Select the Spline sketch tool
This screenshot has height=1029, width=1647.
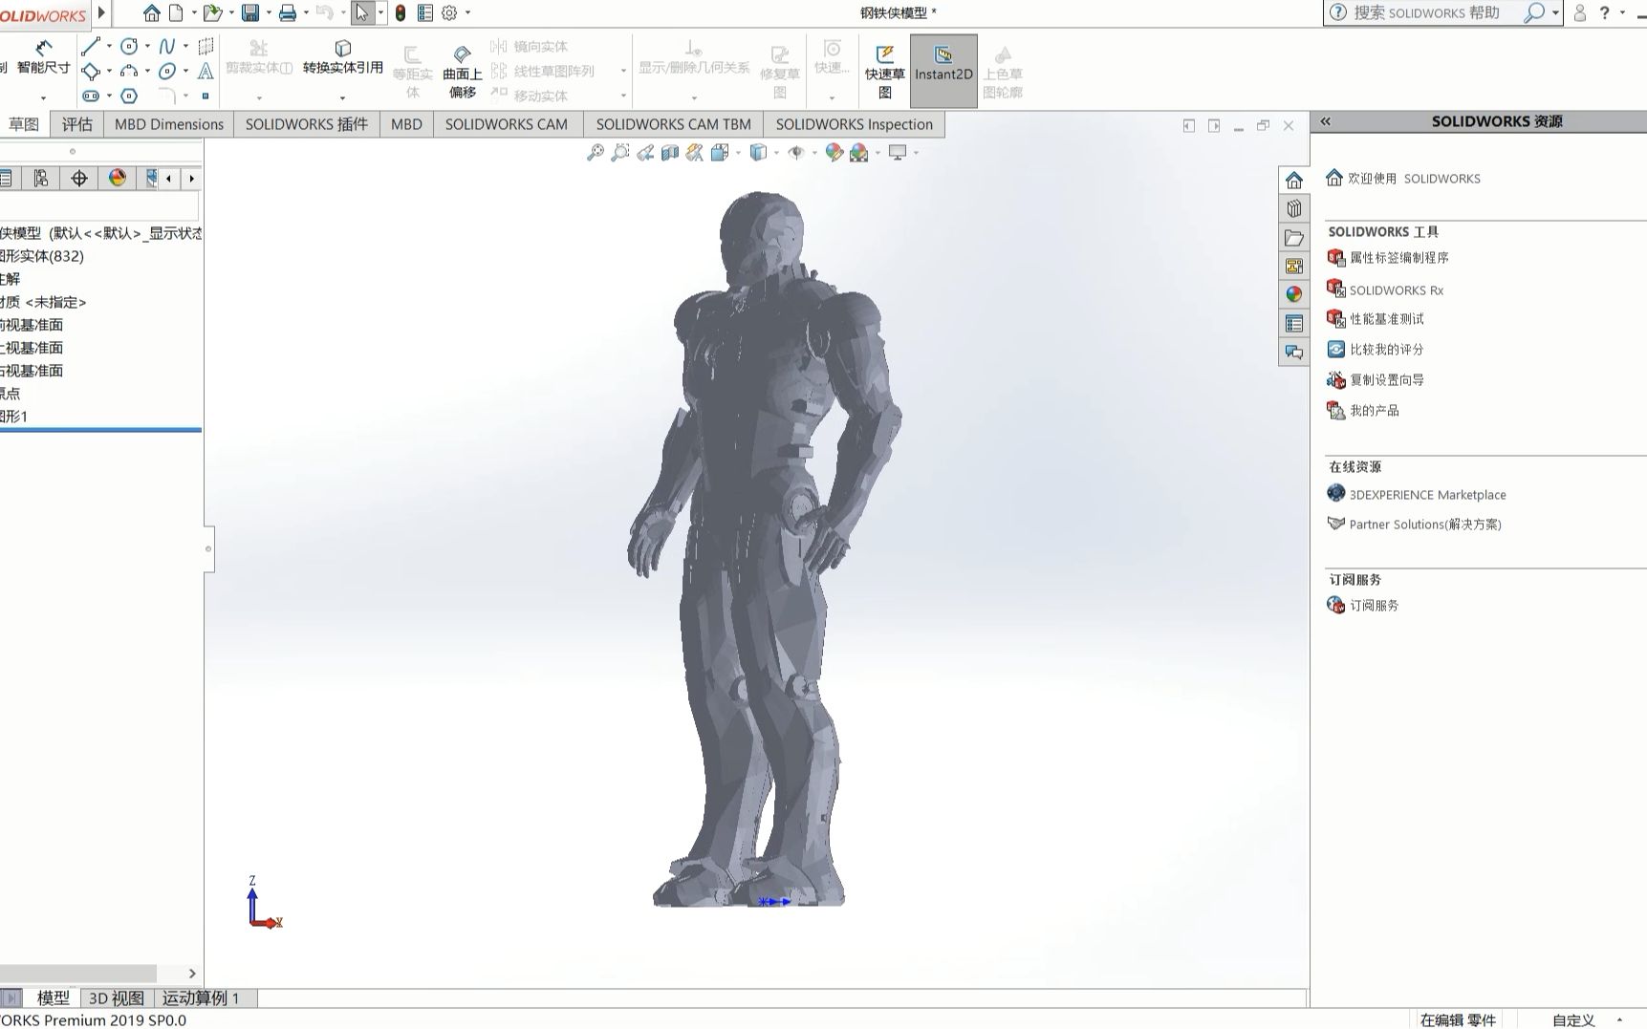[x=167, y=46]
